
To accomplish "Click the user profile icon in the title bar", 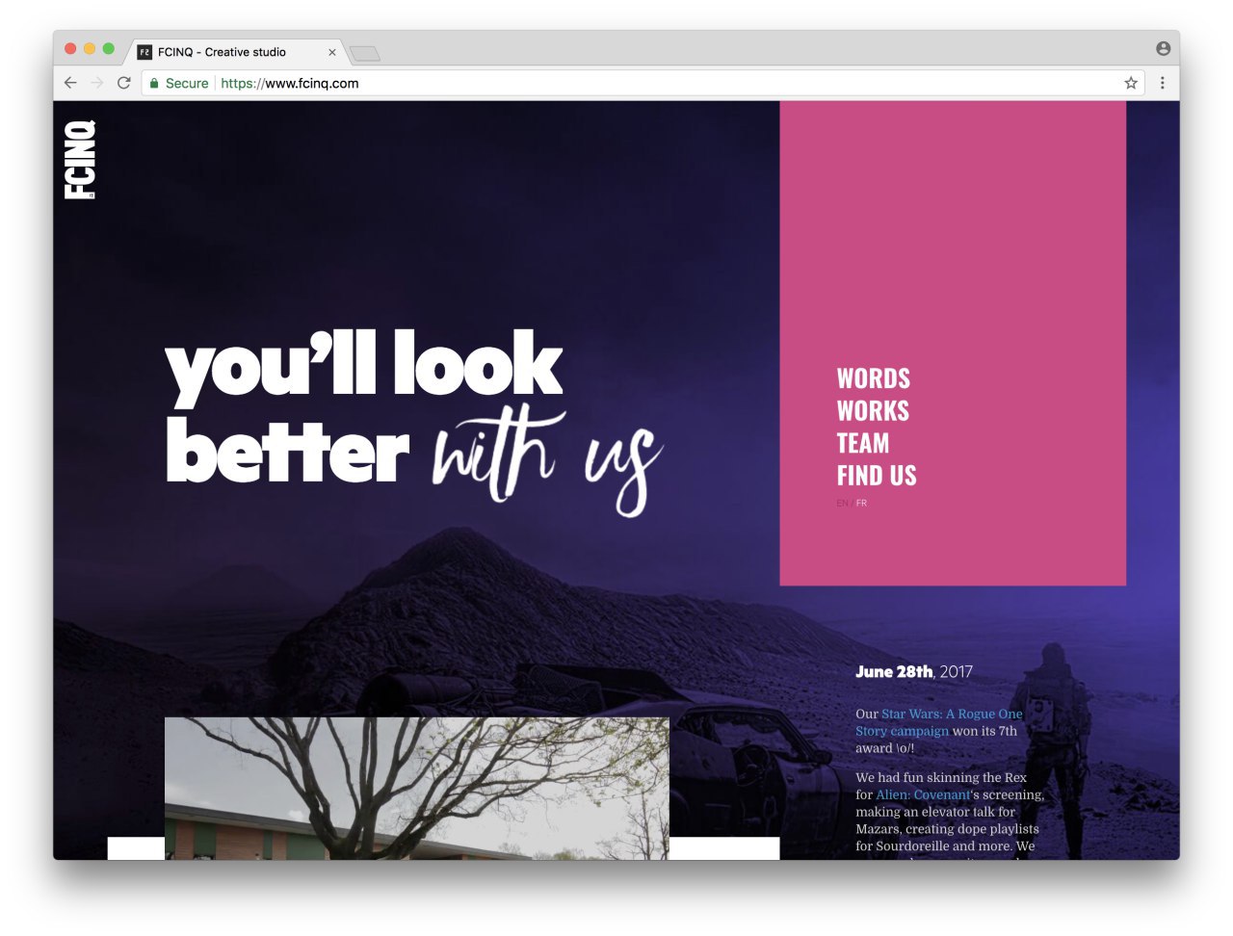I will pyautogui.click(x=1163, y=48).
